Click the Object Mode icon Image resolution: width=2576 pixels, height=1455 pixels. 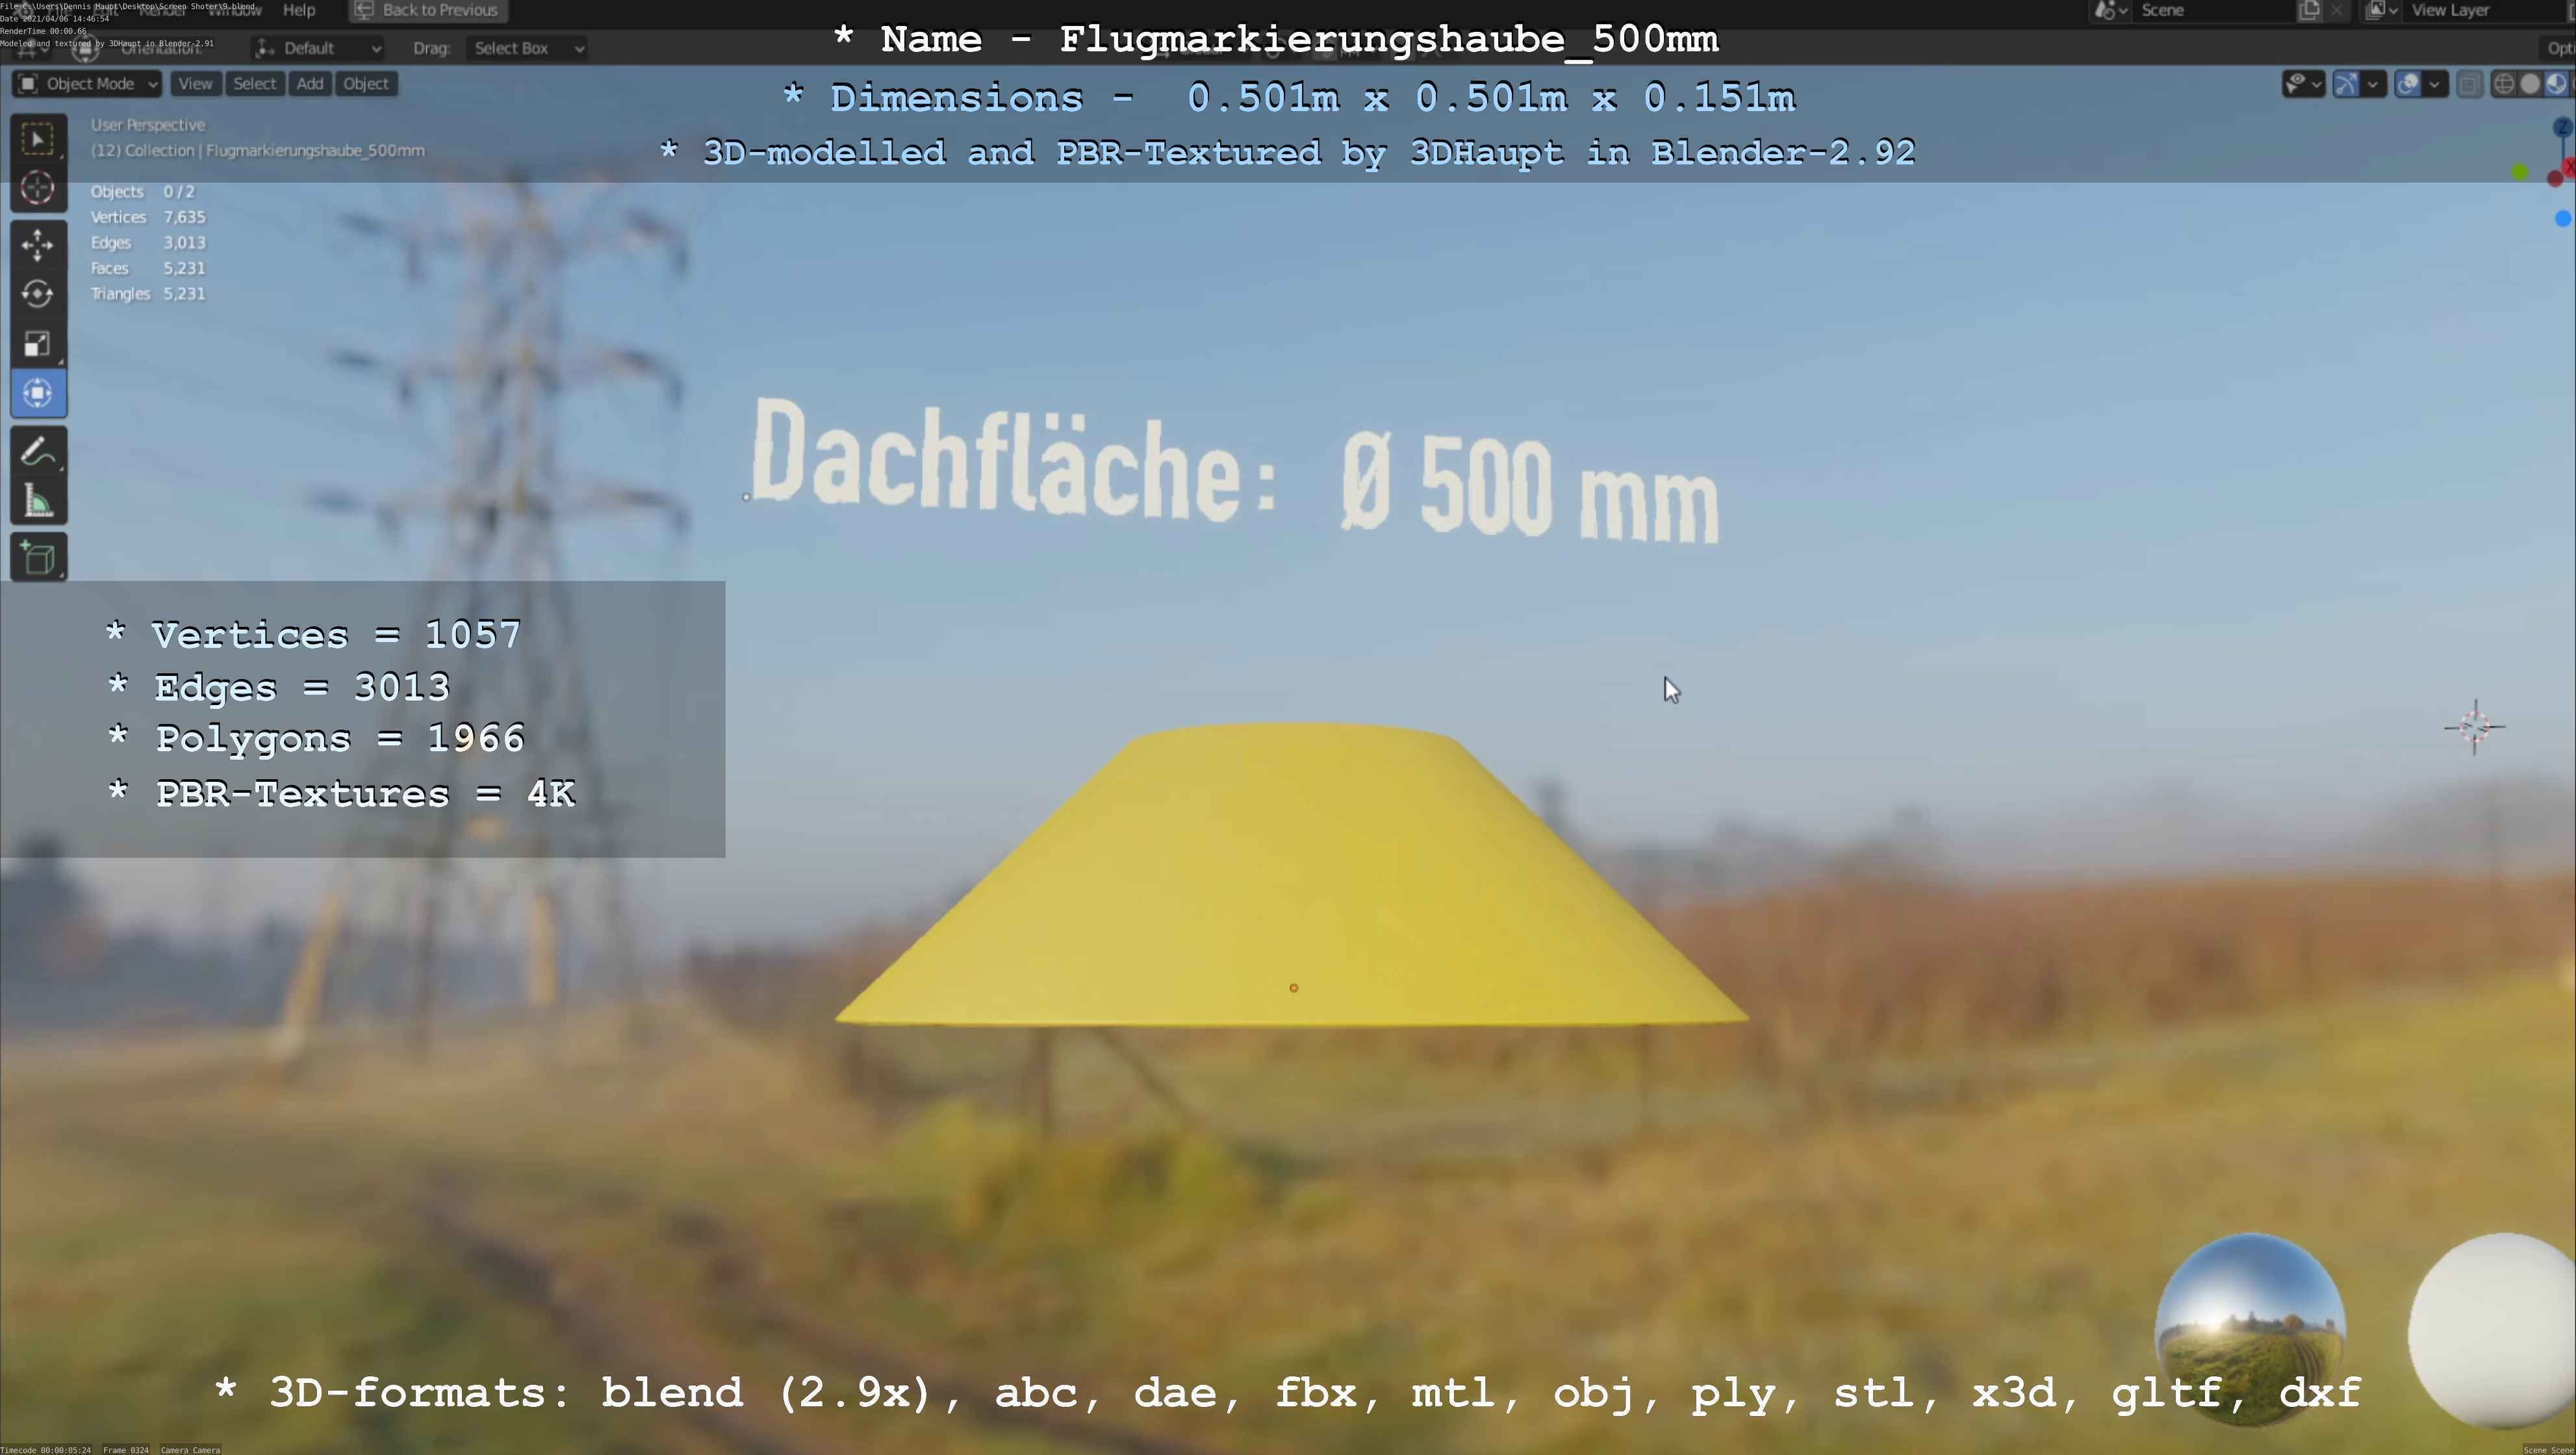[x=29, y=84]
